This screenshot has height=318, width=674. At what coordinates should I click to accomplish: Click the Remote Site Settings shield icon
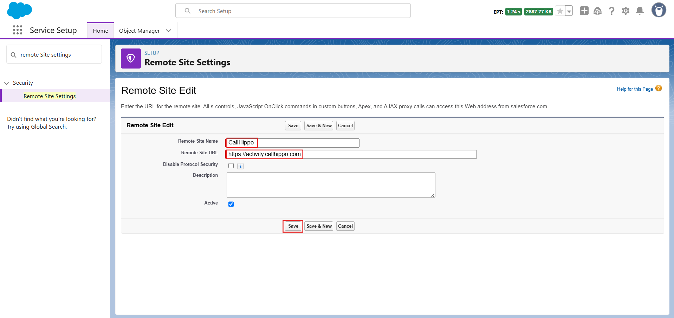click(x=131, y=58)
